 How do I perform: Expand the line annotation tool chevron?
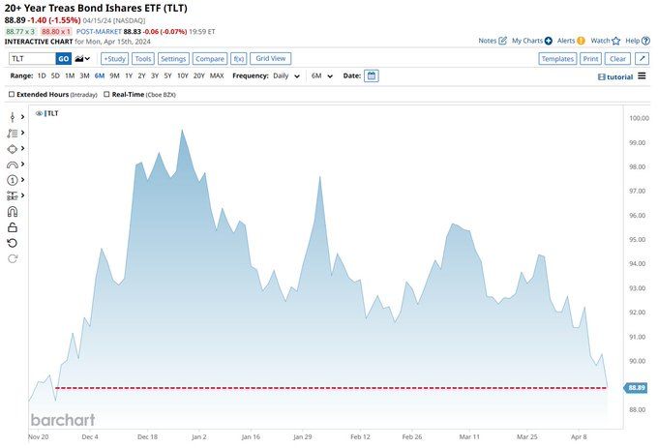click(x=22, y=133)
